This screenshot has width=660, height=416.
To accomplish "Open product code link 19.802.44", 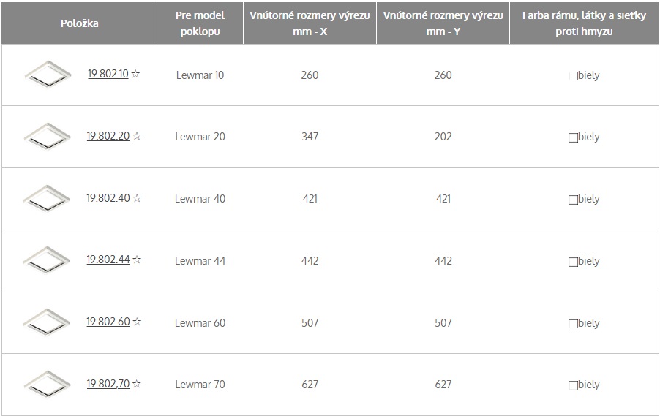I will pyautogui.click(x=108, y=260).
